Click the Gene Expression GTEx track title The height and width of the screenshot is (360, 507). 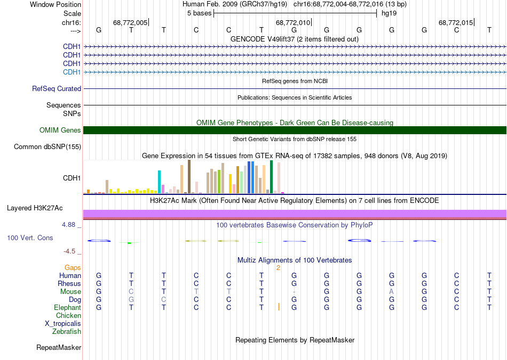[295, 156]
